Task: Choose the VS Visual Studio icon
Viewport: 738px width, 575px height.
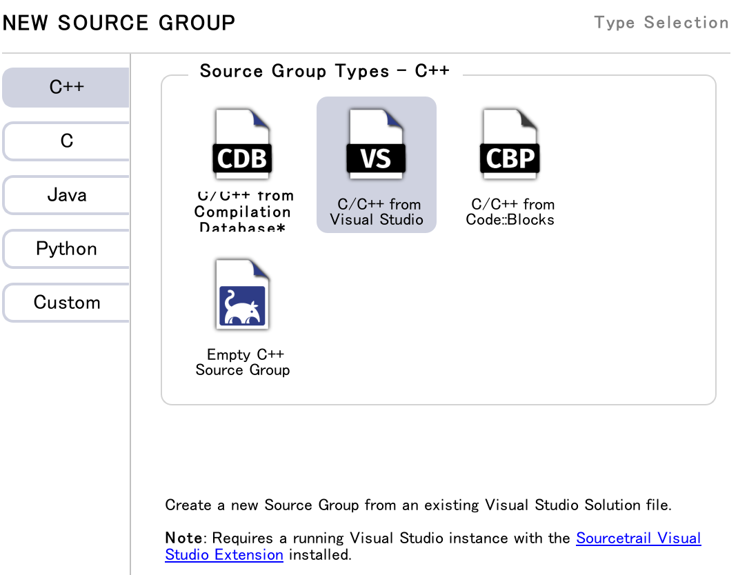Action: pyautogui.click(x=376, y=144)
